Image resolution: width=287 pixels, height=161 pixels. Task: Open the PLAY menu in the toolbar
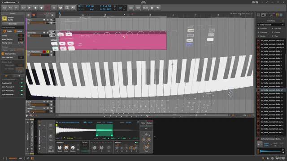[x=23, y=8]
